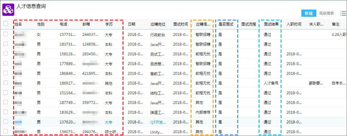Click the 新建 button

(x=309, y=13)
